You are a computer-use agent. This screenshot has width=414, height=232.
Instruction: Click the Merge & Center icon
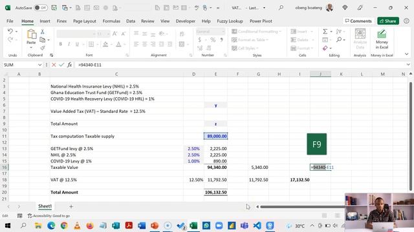click(182, 44)
